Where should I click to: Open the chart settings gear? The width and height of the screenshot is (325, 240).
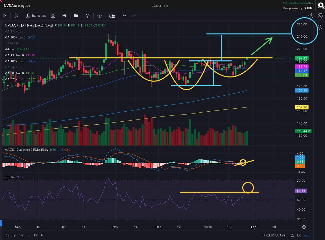tap(320, 15)
